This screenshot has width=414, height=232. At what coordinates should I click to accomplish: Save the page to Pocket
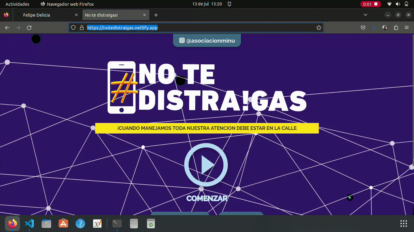[x=363, y=27]
